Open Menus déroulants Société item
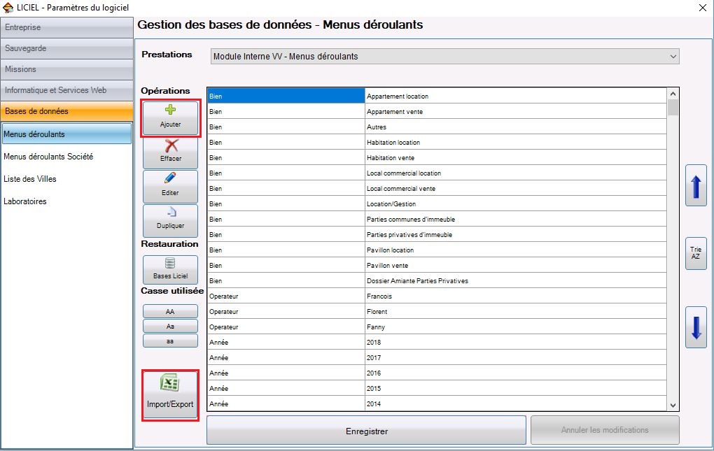This screenshot has width=714, height=451. [48, 157]
